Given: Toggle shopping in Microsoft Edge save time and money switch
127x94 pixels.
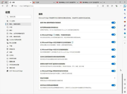Looking at the screenshot, I should pyautogui.click(x=114, y=35).
